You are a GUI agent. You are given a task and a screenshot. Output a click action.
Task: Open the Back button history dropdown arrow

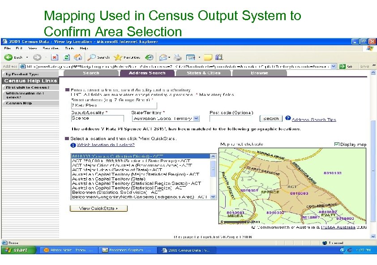pyautogui.click(x=27, y=57)
